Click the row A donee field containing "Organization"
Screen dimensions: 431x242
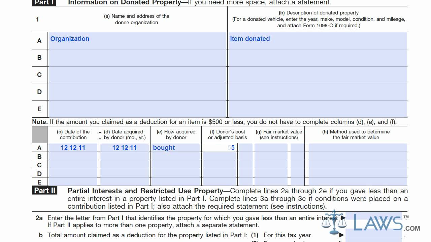pos(137,41)
